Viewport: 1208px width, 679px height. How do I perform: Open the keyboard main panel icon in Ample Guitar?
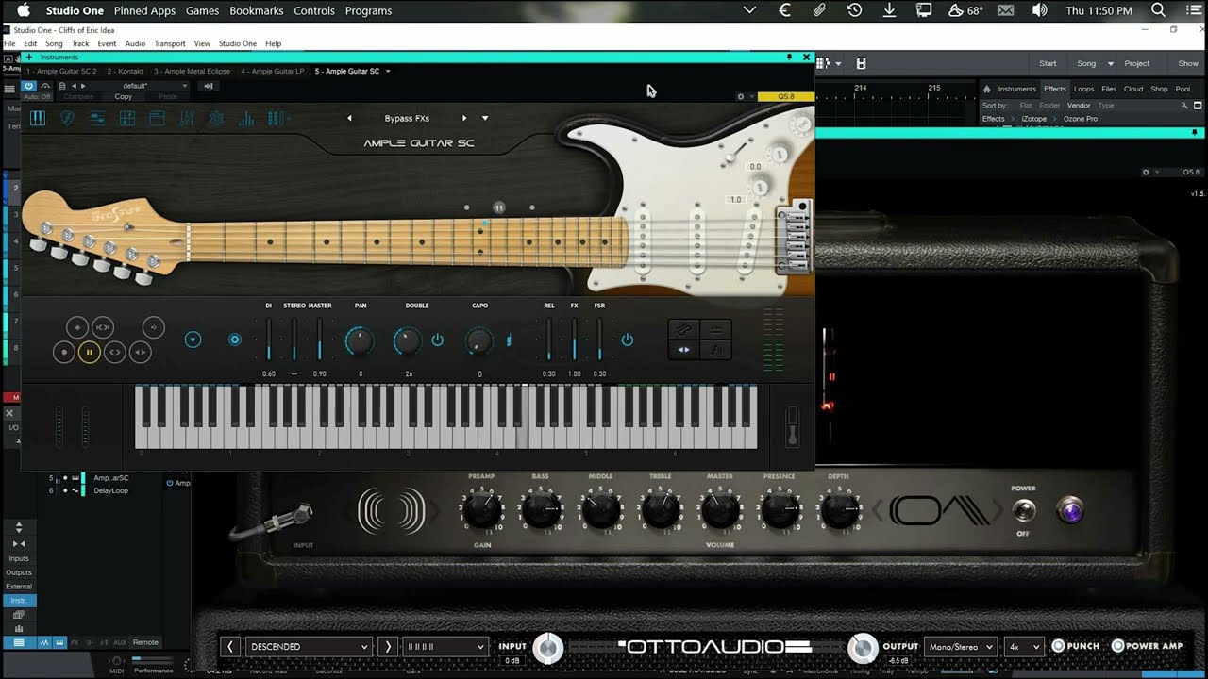point(38,119)
